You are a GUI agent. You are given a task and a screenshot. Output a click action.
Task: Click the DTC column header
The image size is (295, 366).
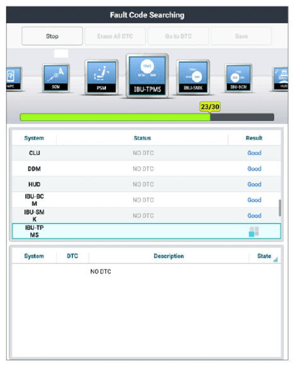(x=72, y=256)
